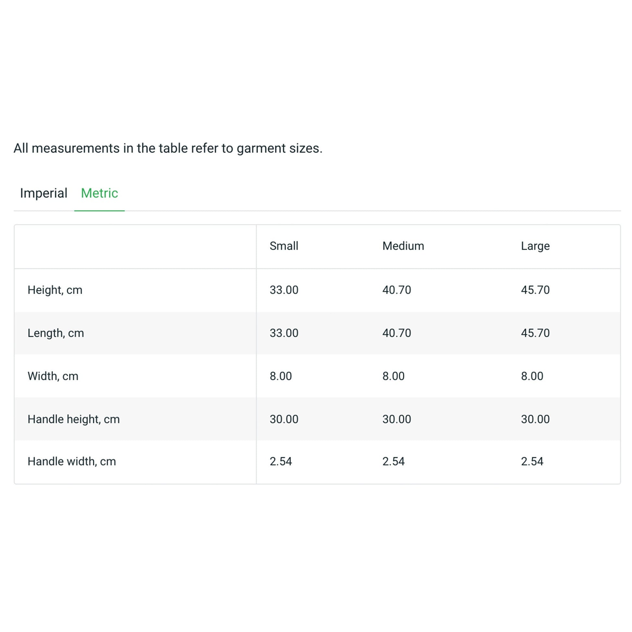This screenshot has width=632, height=632.
Task: Click the Large length value 45.70
Action: pos(535,333)
